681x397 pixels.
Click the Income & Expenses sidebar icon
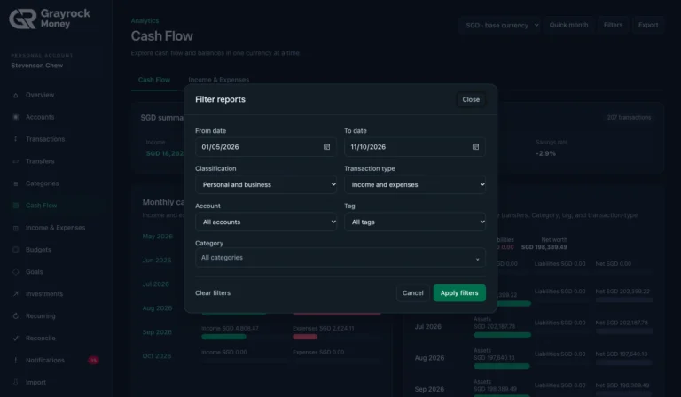pos(16,228)
